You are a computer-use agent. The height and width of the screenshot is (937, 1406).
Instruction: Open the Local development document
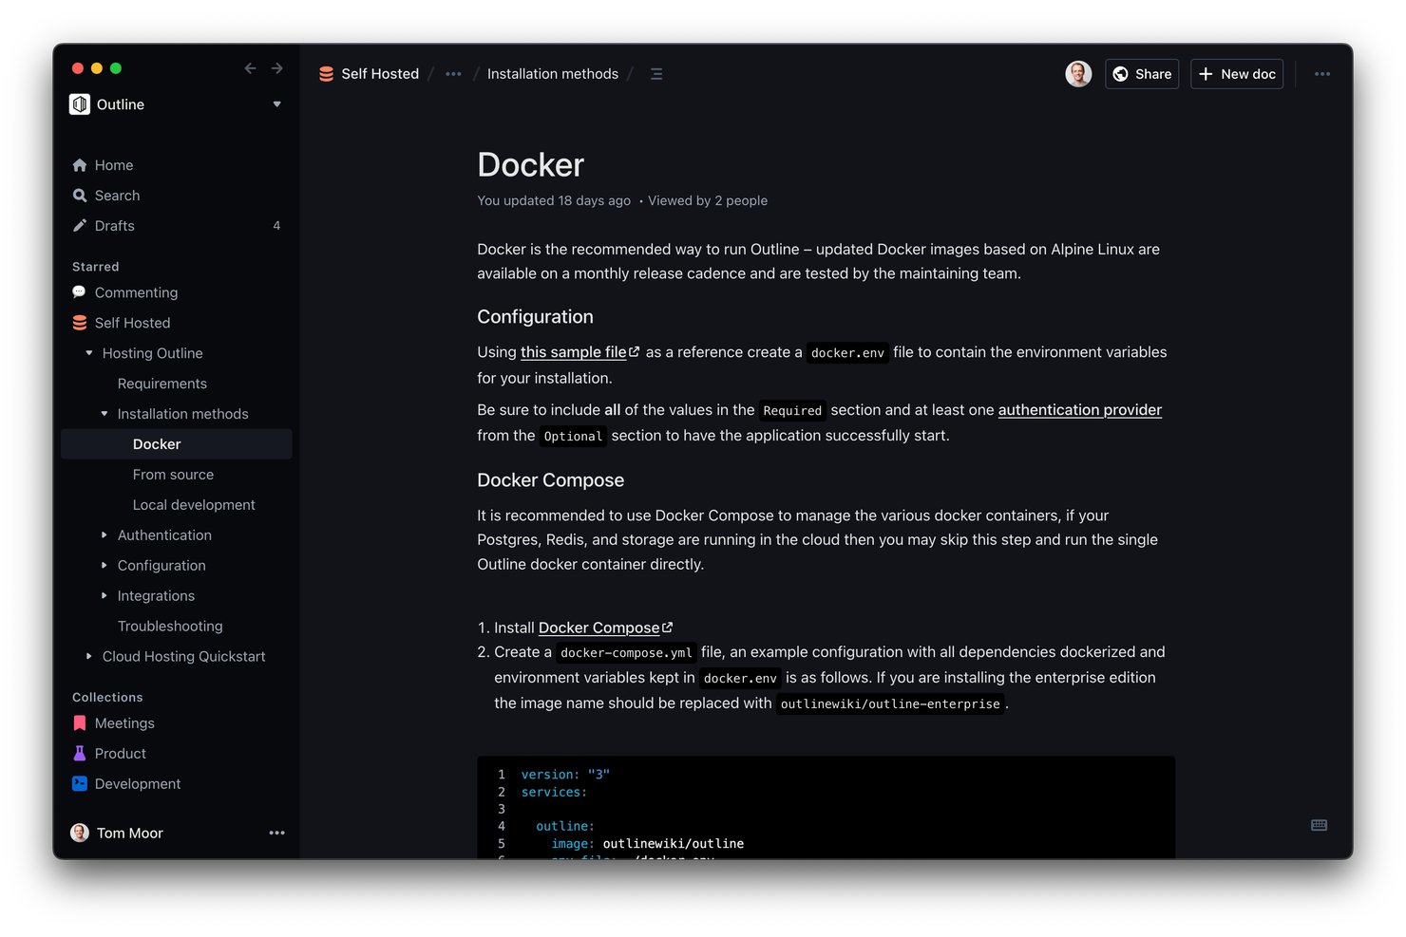point(194,505)
